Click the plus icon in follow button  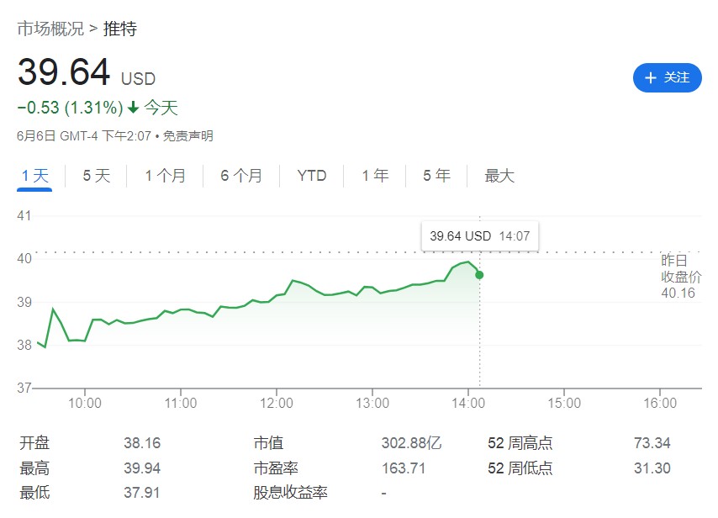coord(650,78)
